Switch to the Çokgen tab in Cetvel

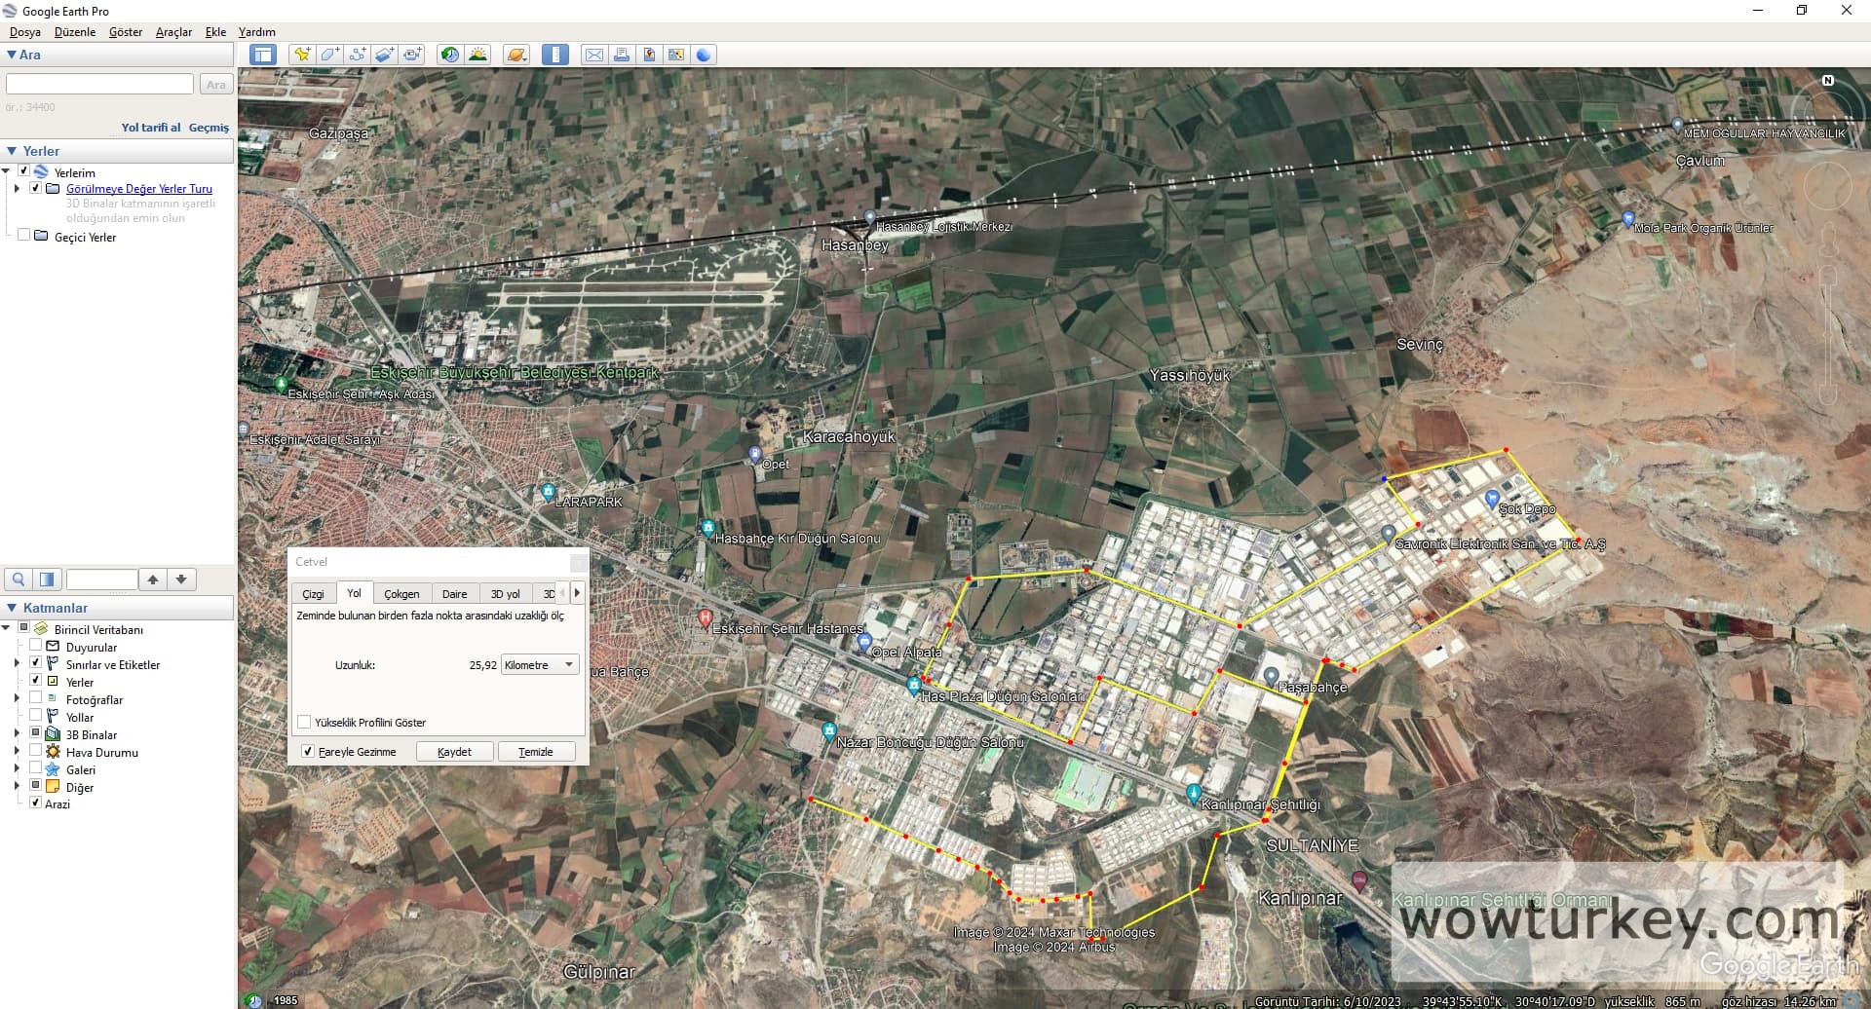click(x=401, y=593)
